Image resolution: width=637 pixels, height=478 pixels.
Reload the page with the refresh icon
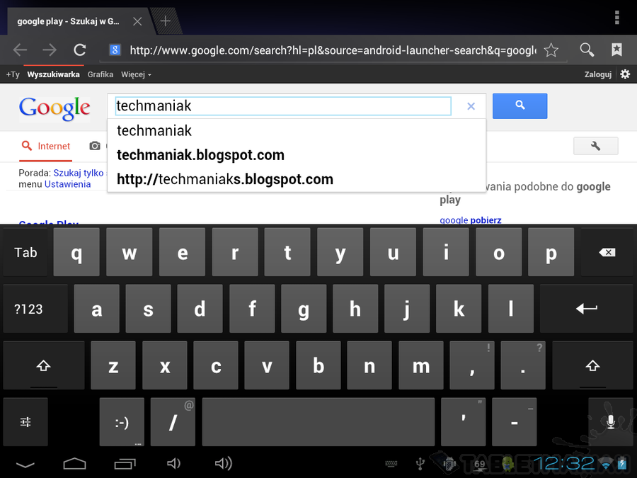79,50
